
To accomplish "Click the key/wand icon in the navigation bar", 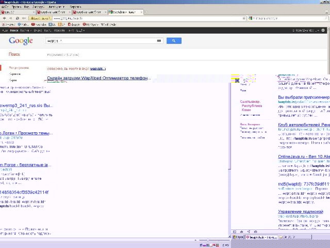I will (24, 19).
